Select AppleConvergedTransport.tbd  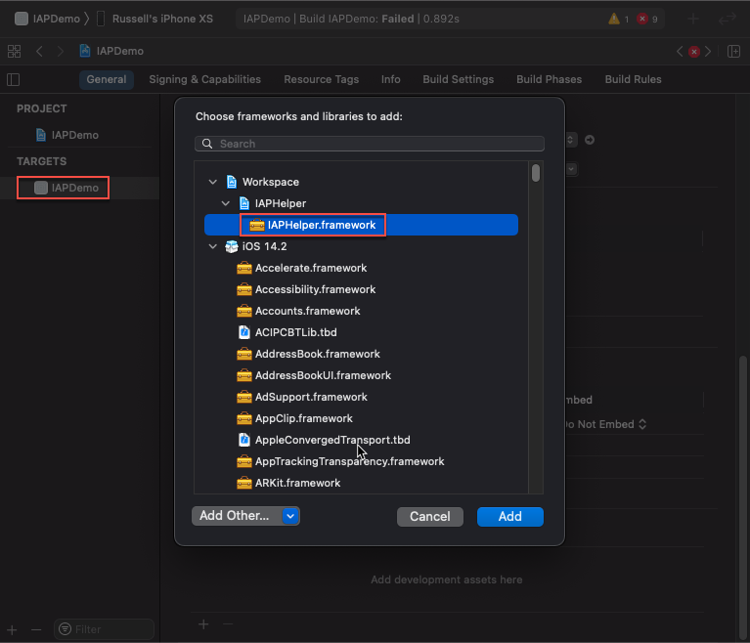click(x=361, y=440)
